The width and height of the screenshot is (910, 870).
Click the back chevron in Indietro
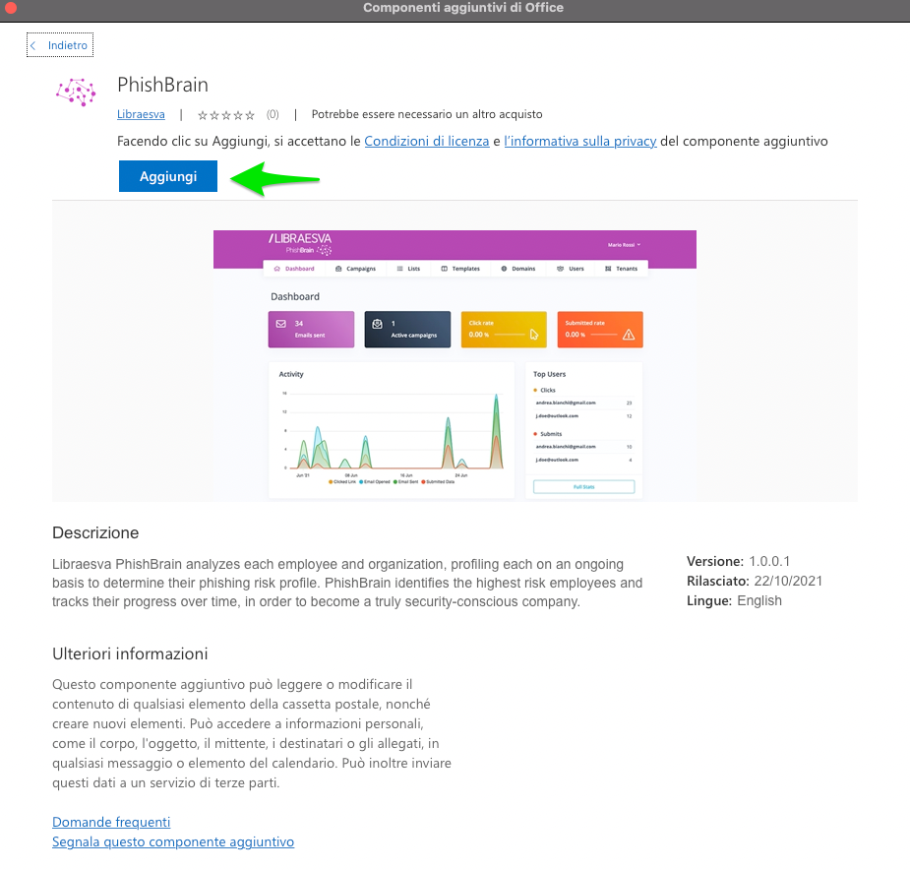(33, 45)
